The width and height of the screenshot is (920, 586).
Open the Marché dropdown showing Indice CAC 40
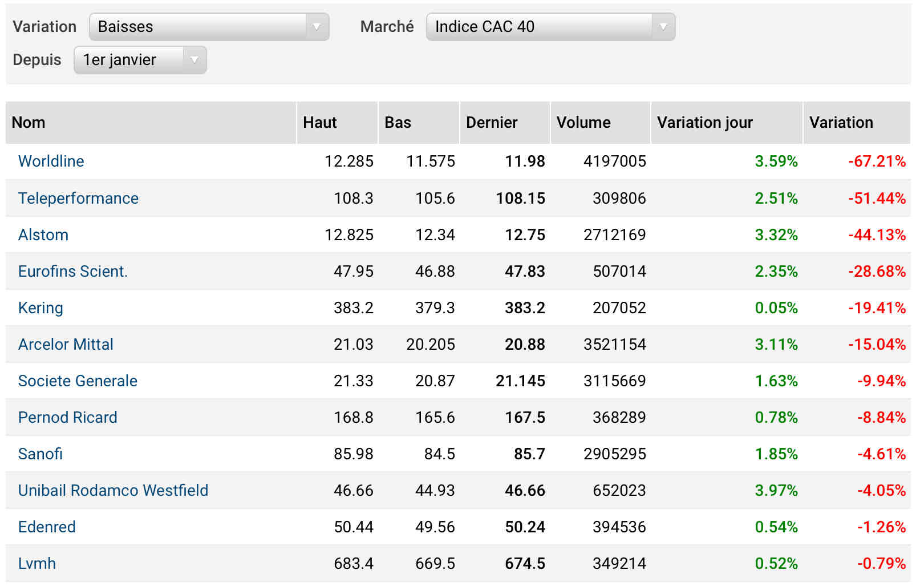550,27
